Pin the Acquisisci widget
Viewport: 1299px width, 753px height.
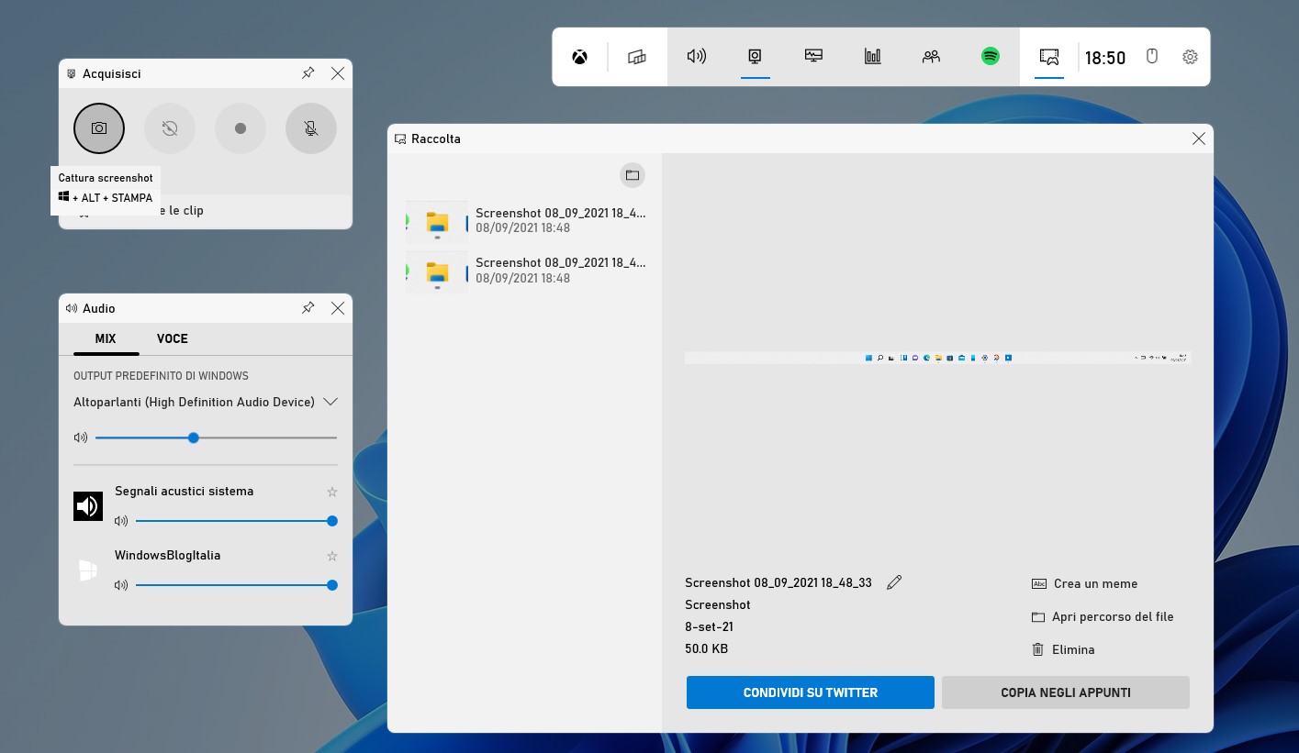point(308,73)
